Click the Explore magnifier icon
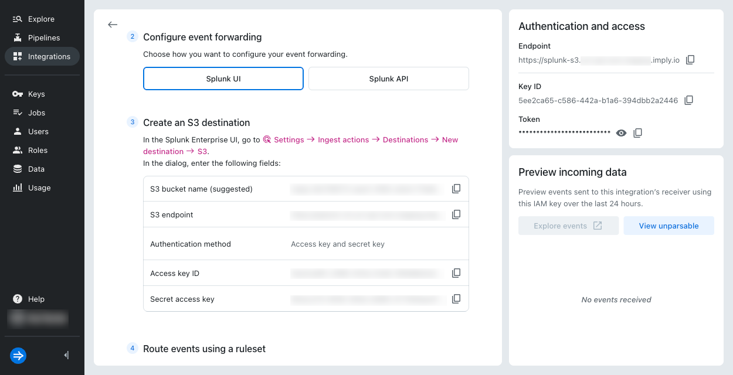This screenshot has height=375, width=733. (18, 19)
